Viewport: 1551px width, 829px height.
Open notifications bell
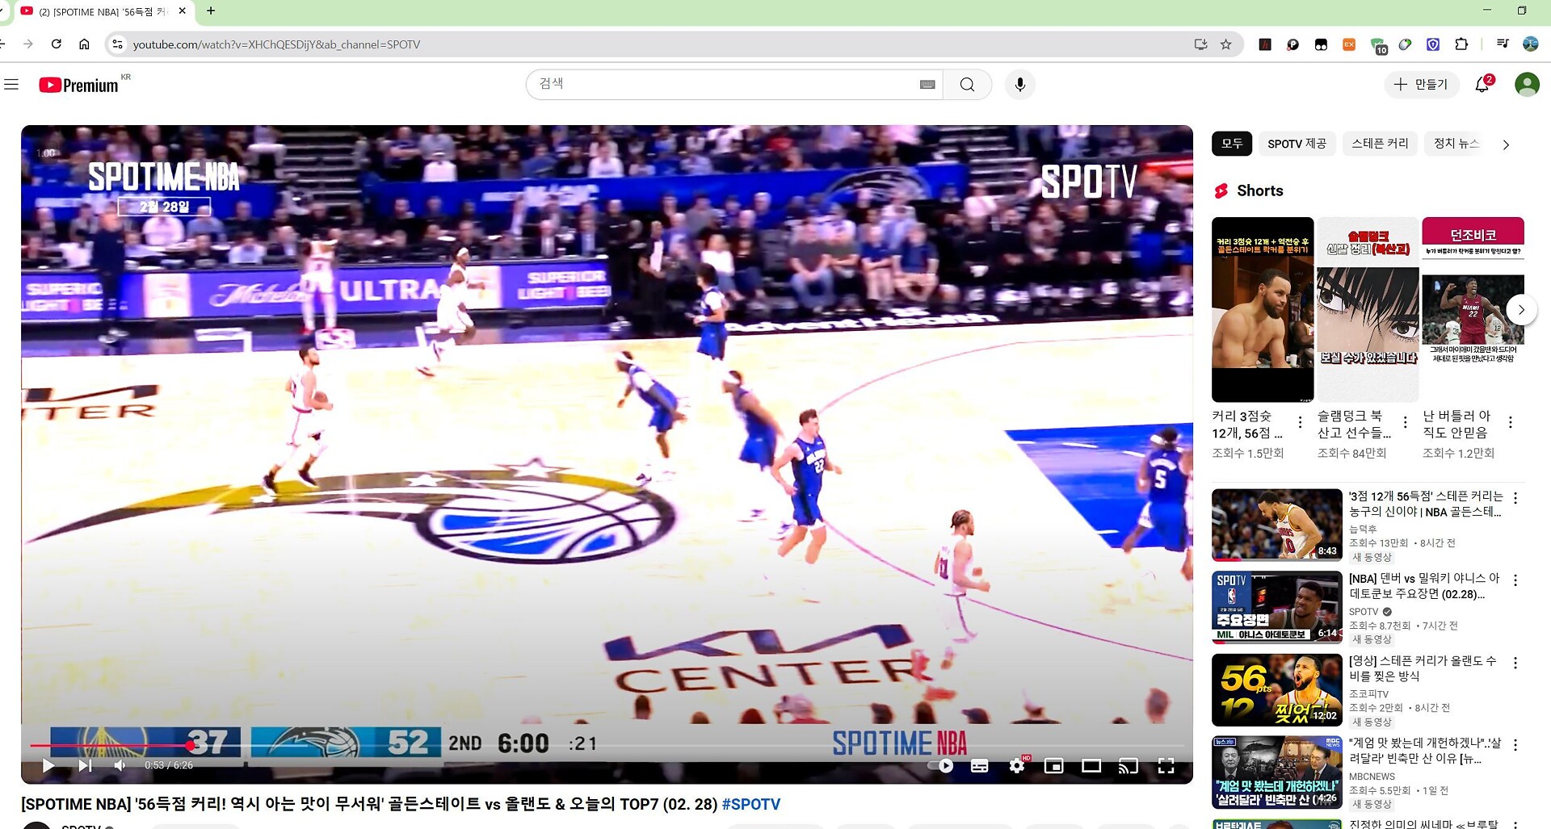coord(1482,85)
